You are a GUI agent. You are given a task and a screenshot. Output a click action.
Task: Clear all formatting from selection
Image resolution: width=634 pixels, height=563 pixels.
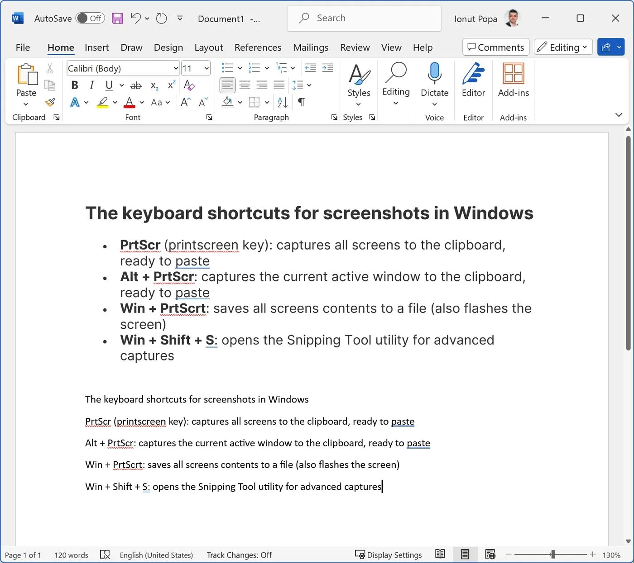[x=189, y=85]
